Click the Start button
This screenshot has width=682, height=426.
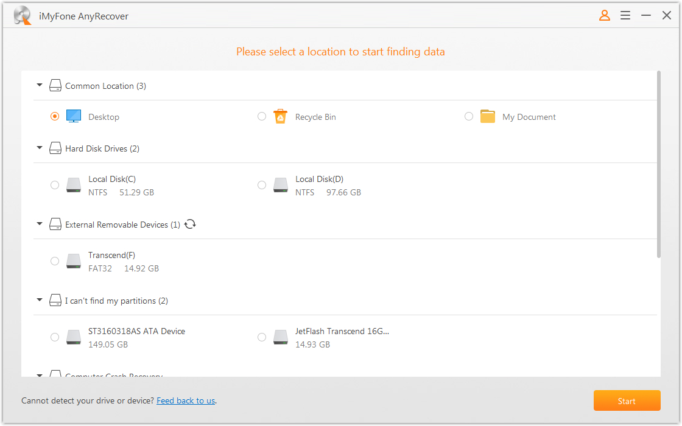627,401
